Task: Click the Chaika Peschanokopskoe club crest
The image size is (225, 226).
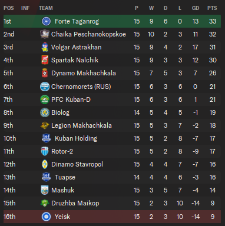Action: [45, 34]
